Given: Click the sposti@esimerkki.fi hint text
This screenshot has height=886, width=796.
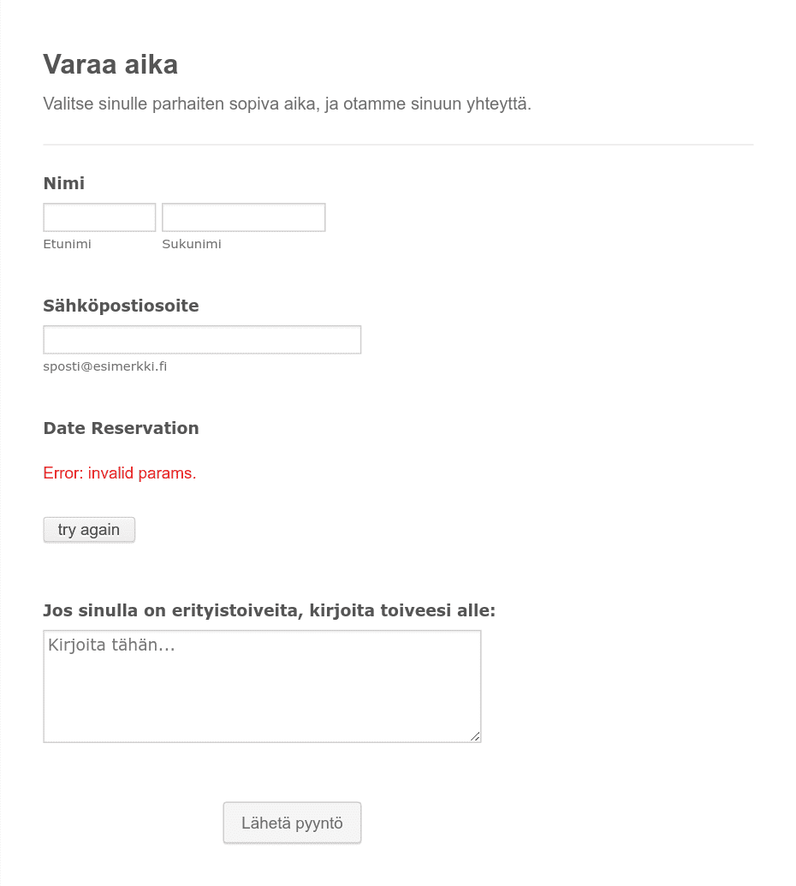Looking at the screenshot, I should 105,366.
